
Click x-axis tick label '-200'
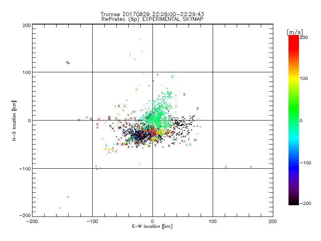tap(32, 222)
